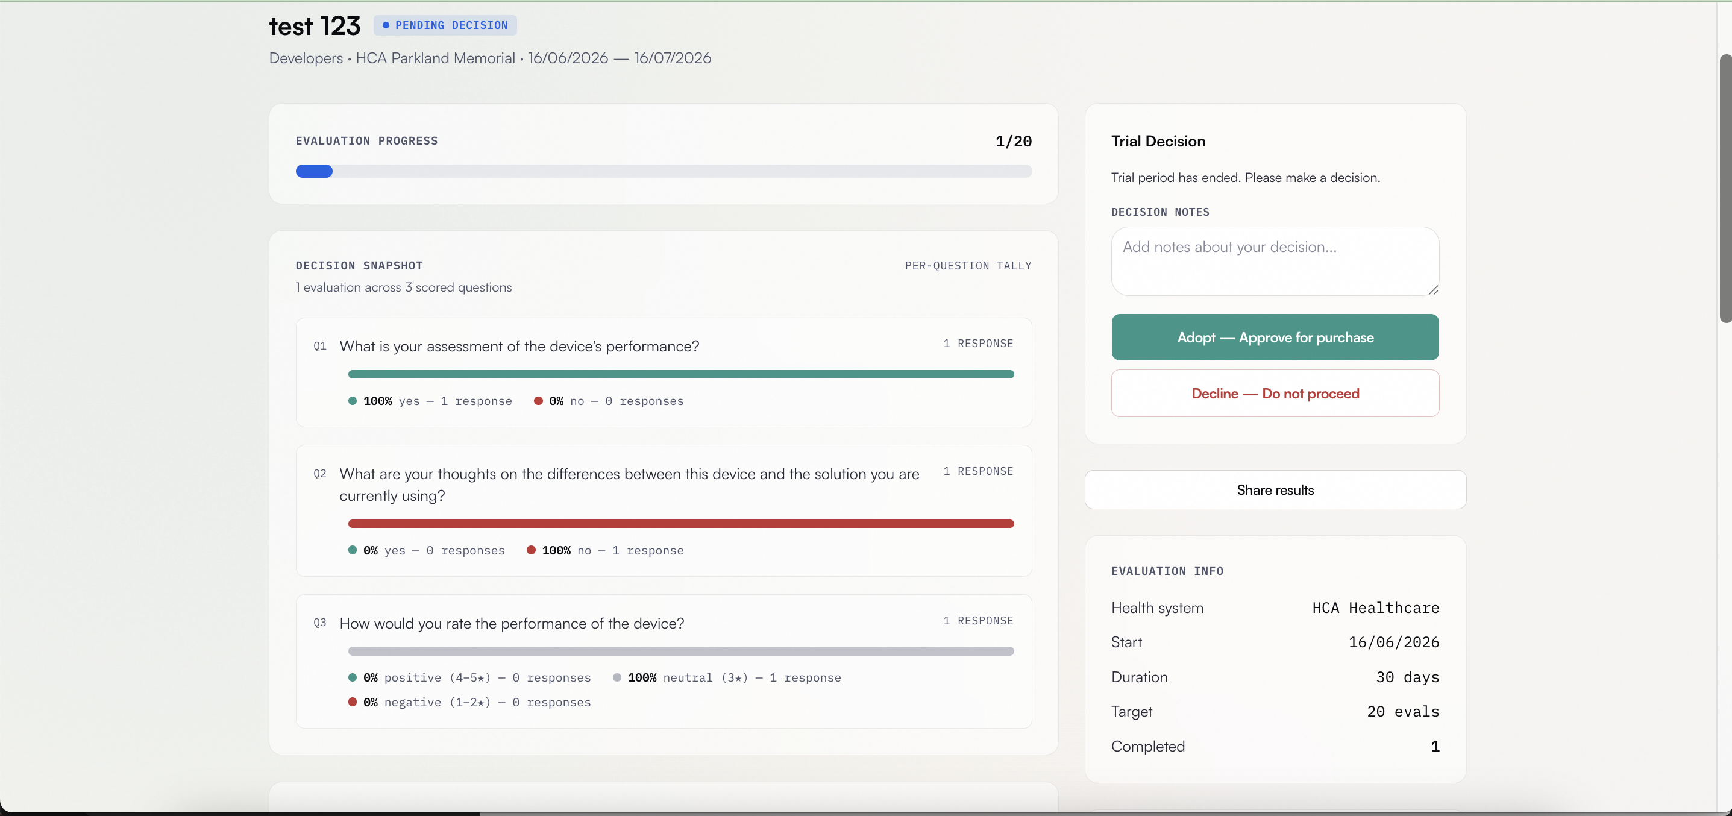The image size is (1732, 816).
Task: Click Q2 '1 RESPONSE' count label
Action: [978, 471]
